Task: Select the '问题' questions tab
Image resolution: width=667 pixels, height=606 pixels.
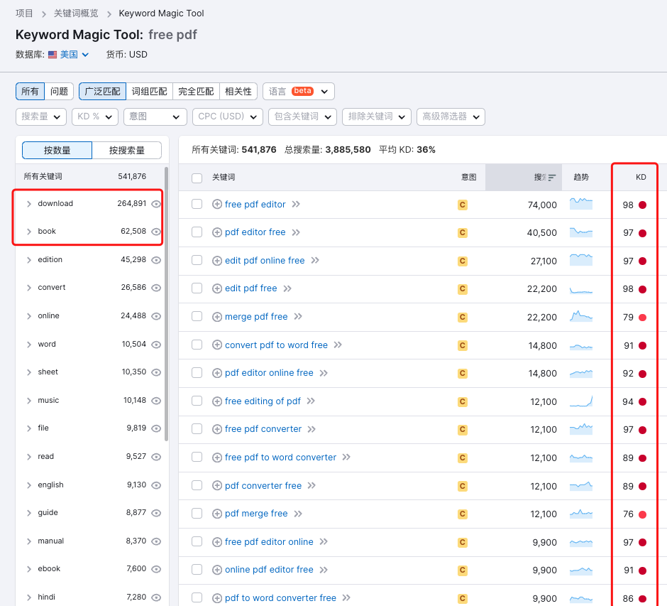Action: tap(60, 92)
